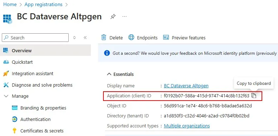Click the Overview grid icon
The height and width of the screenshot is (136, 278).
6,50
